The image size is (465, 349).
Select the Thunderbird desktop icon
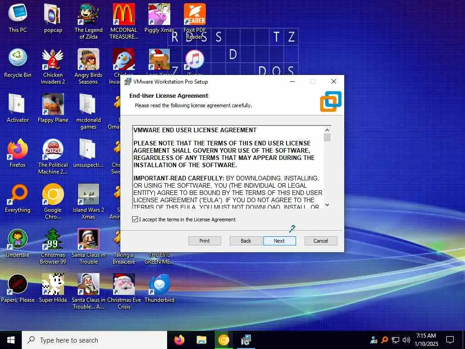[x=159, y=289]
